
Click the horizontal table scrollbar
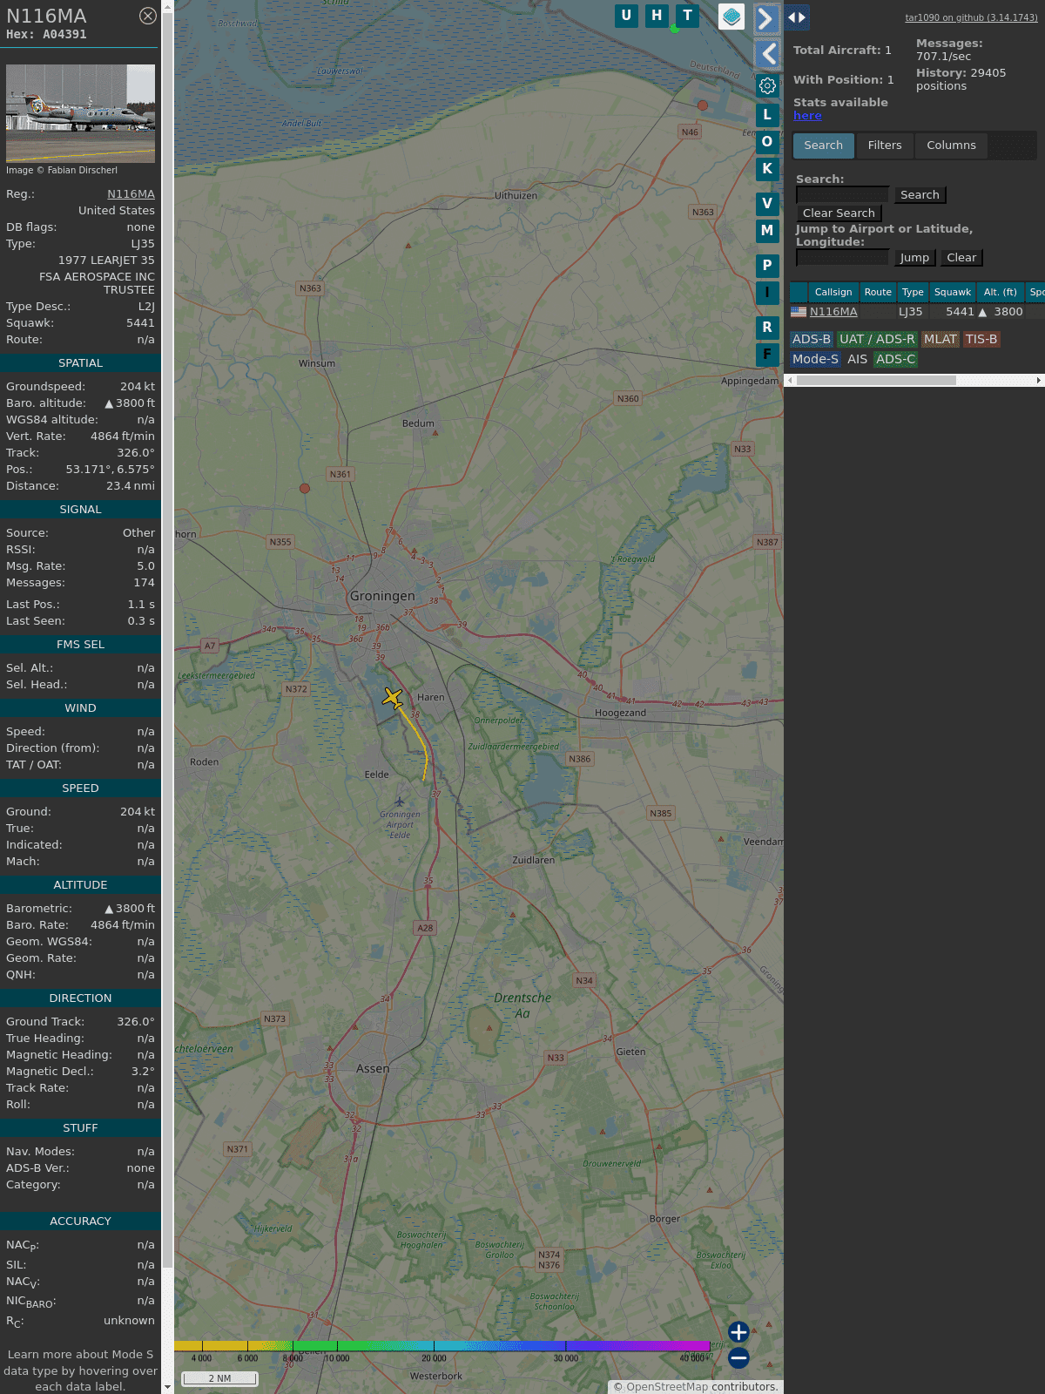click(x=876, y=381)
